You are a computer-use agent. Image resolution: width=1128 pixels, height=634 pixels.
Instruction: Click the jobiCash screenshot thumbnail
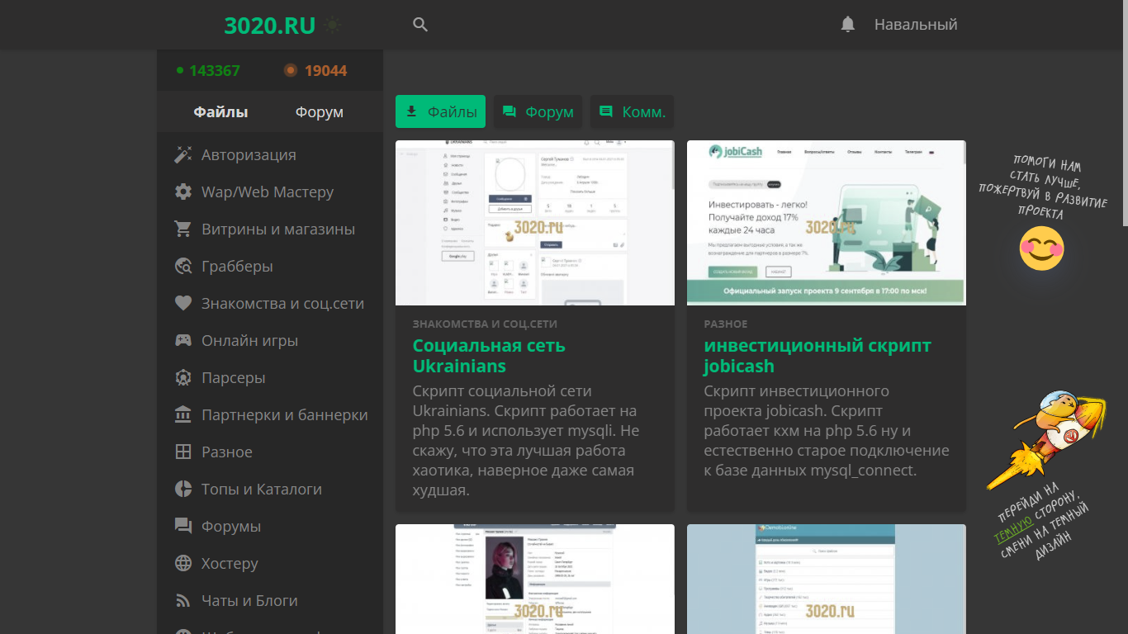pyautogui.click(x=826, y=223)
